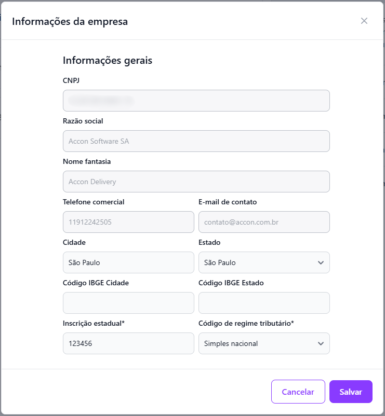Click the Inscrição estadual* field label
Image resolution: width=385 pixels, height=416 pixels.
94,323
